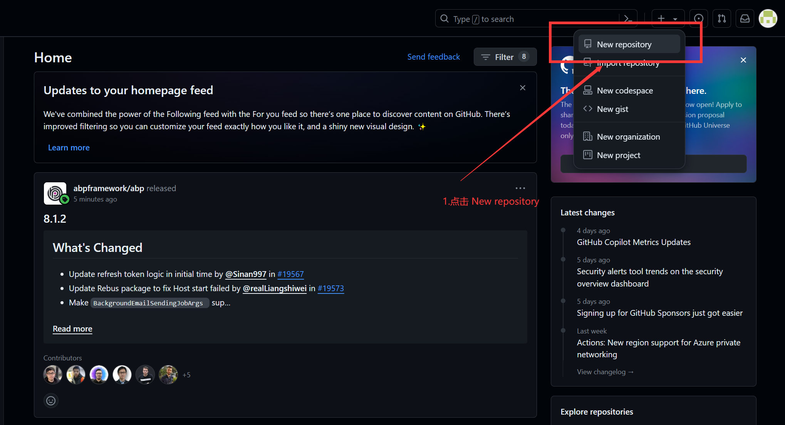Select New organization menu entry

pyautogui.click(x=629, y=137)
